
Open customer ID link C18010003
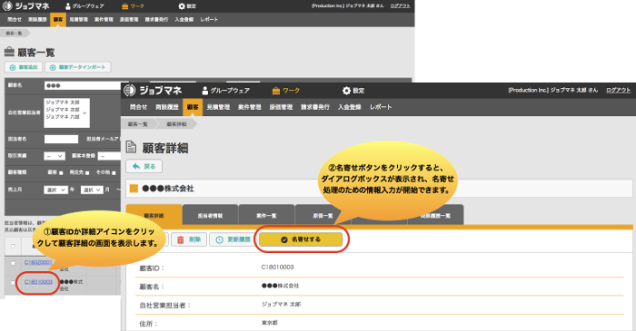tap(38, 282)
